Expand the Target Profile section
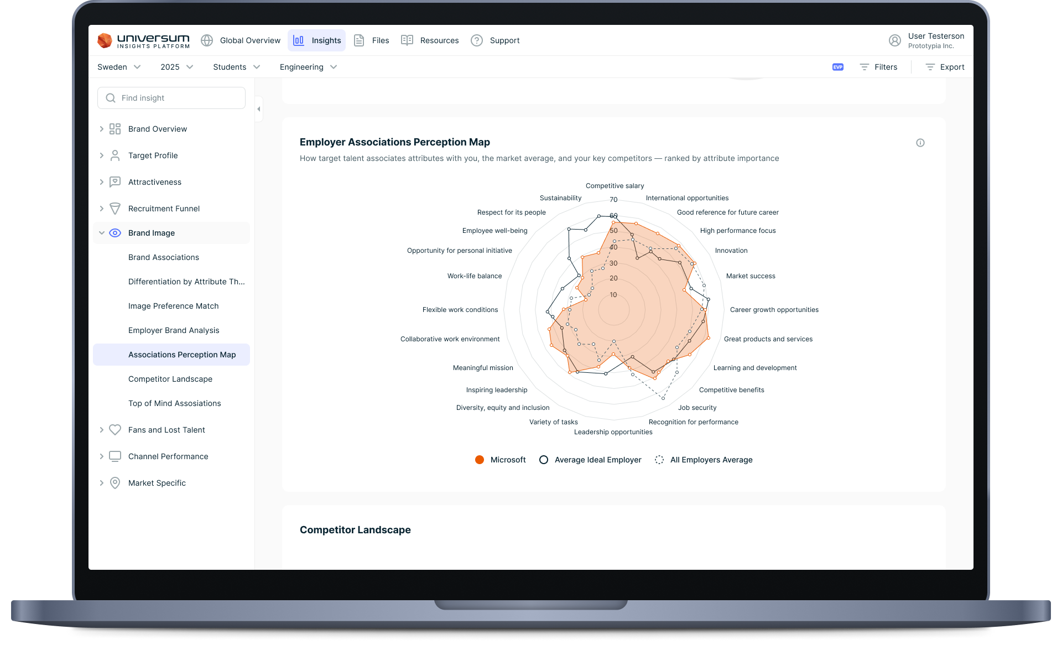1062x650 pixels. 101,155
